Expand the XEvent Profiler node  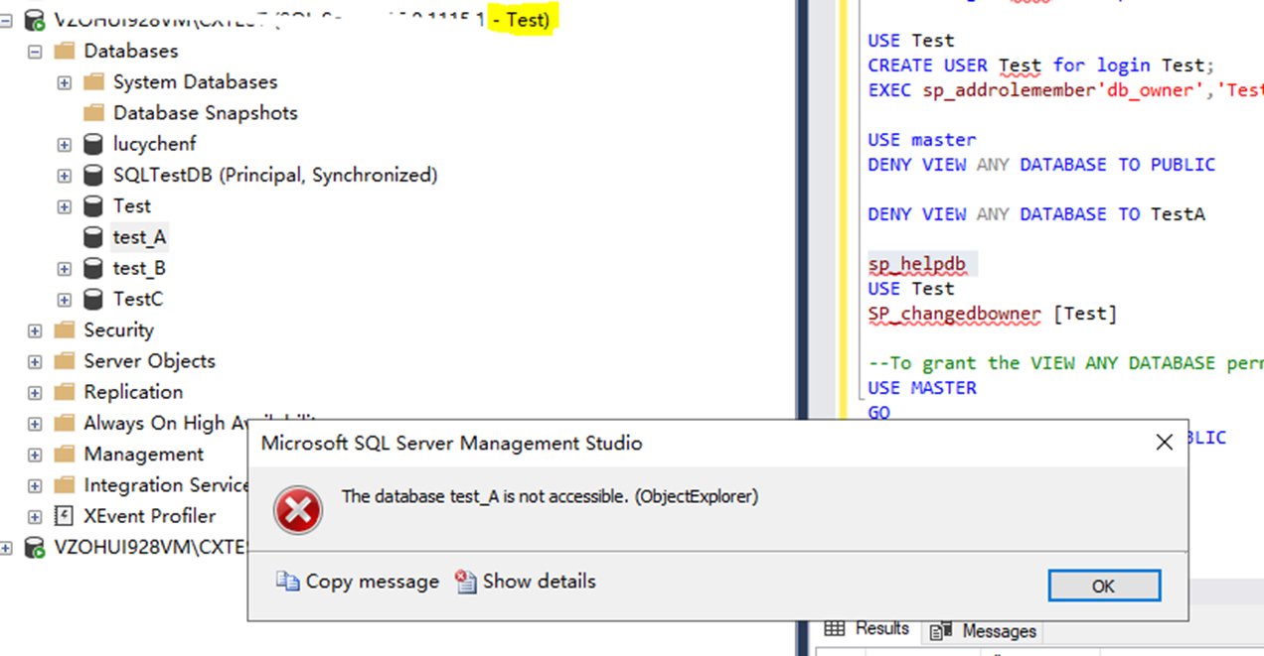pyautogui.click(x=35, y=516)
